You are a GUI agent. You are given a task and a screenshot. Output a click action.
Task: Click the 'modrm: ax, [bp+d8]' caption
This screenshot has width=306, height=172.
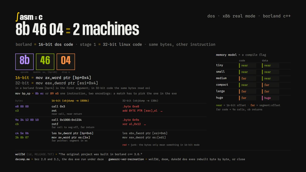coord(45,72)
